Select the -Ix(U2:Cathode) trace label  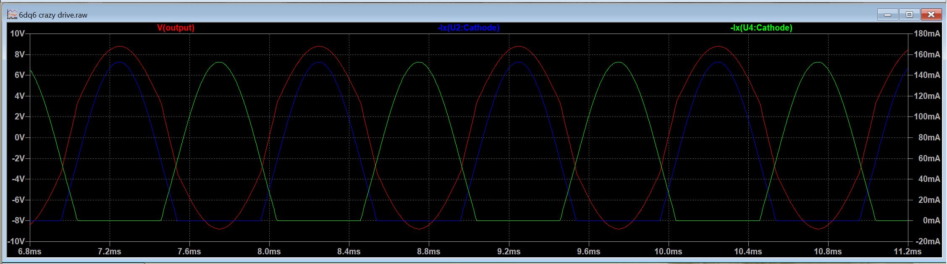click(468, 28)
